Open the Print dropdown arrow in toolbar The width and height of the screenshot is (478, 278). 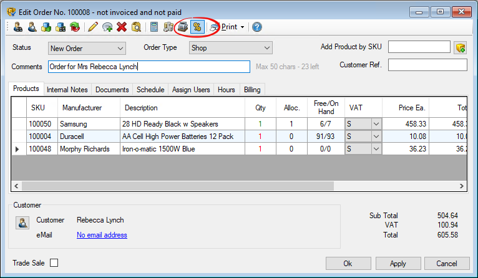click(242, 27)
